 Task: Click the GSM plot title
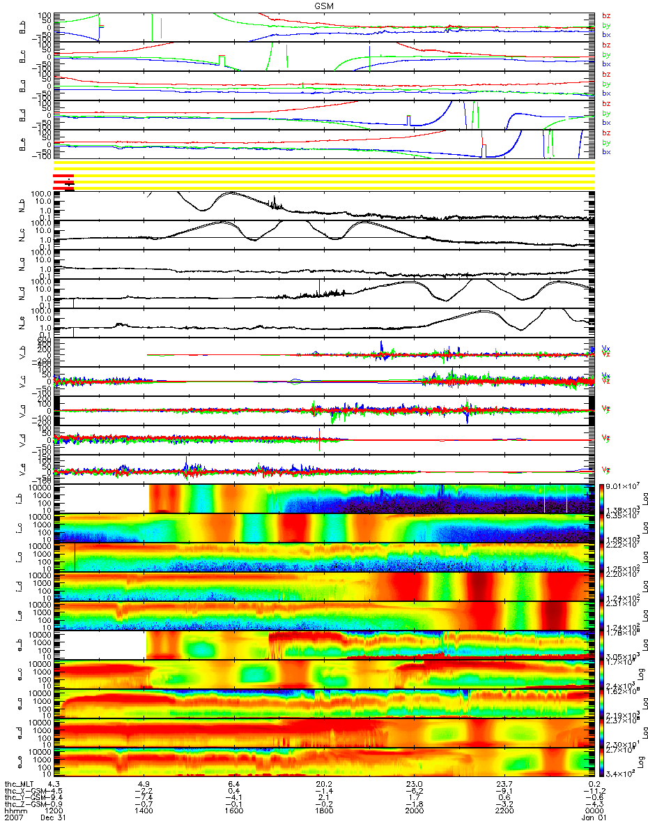coord(323,4)
